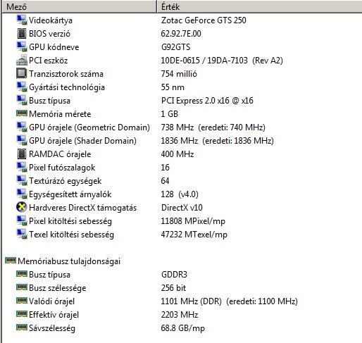Click the Pixel futószalagok icon
The image size is (362, 343).
tap(22, 167)
